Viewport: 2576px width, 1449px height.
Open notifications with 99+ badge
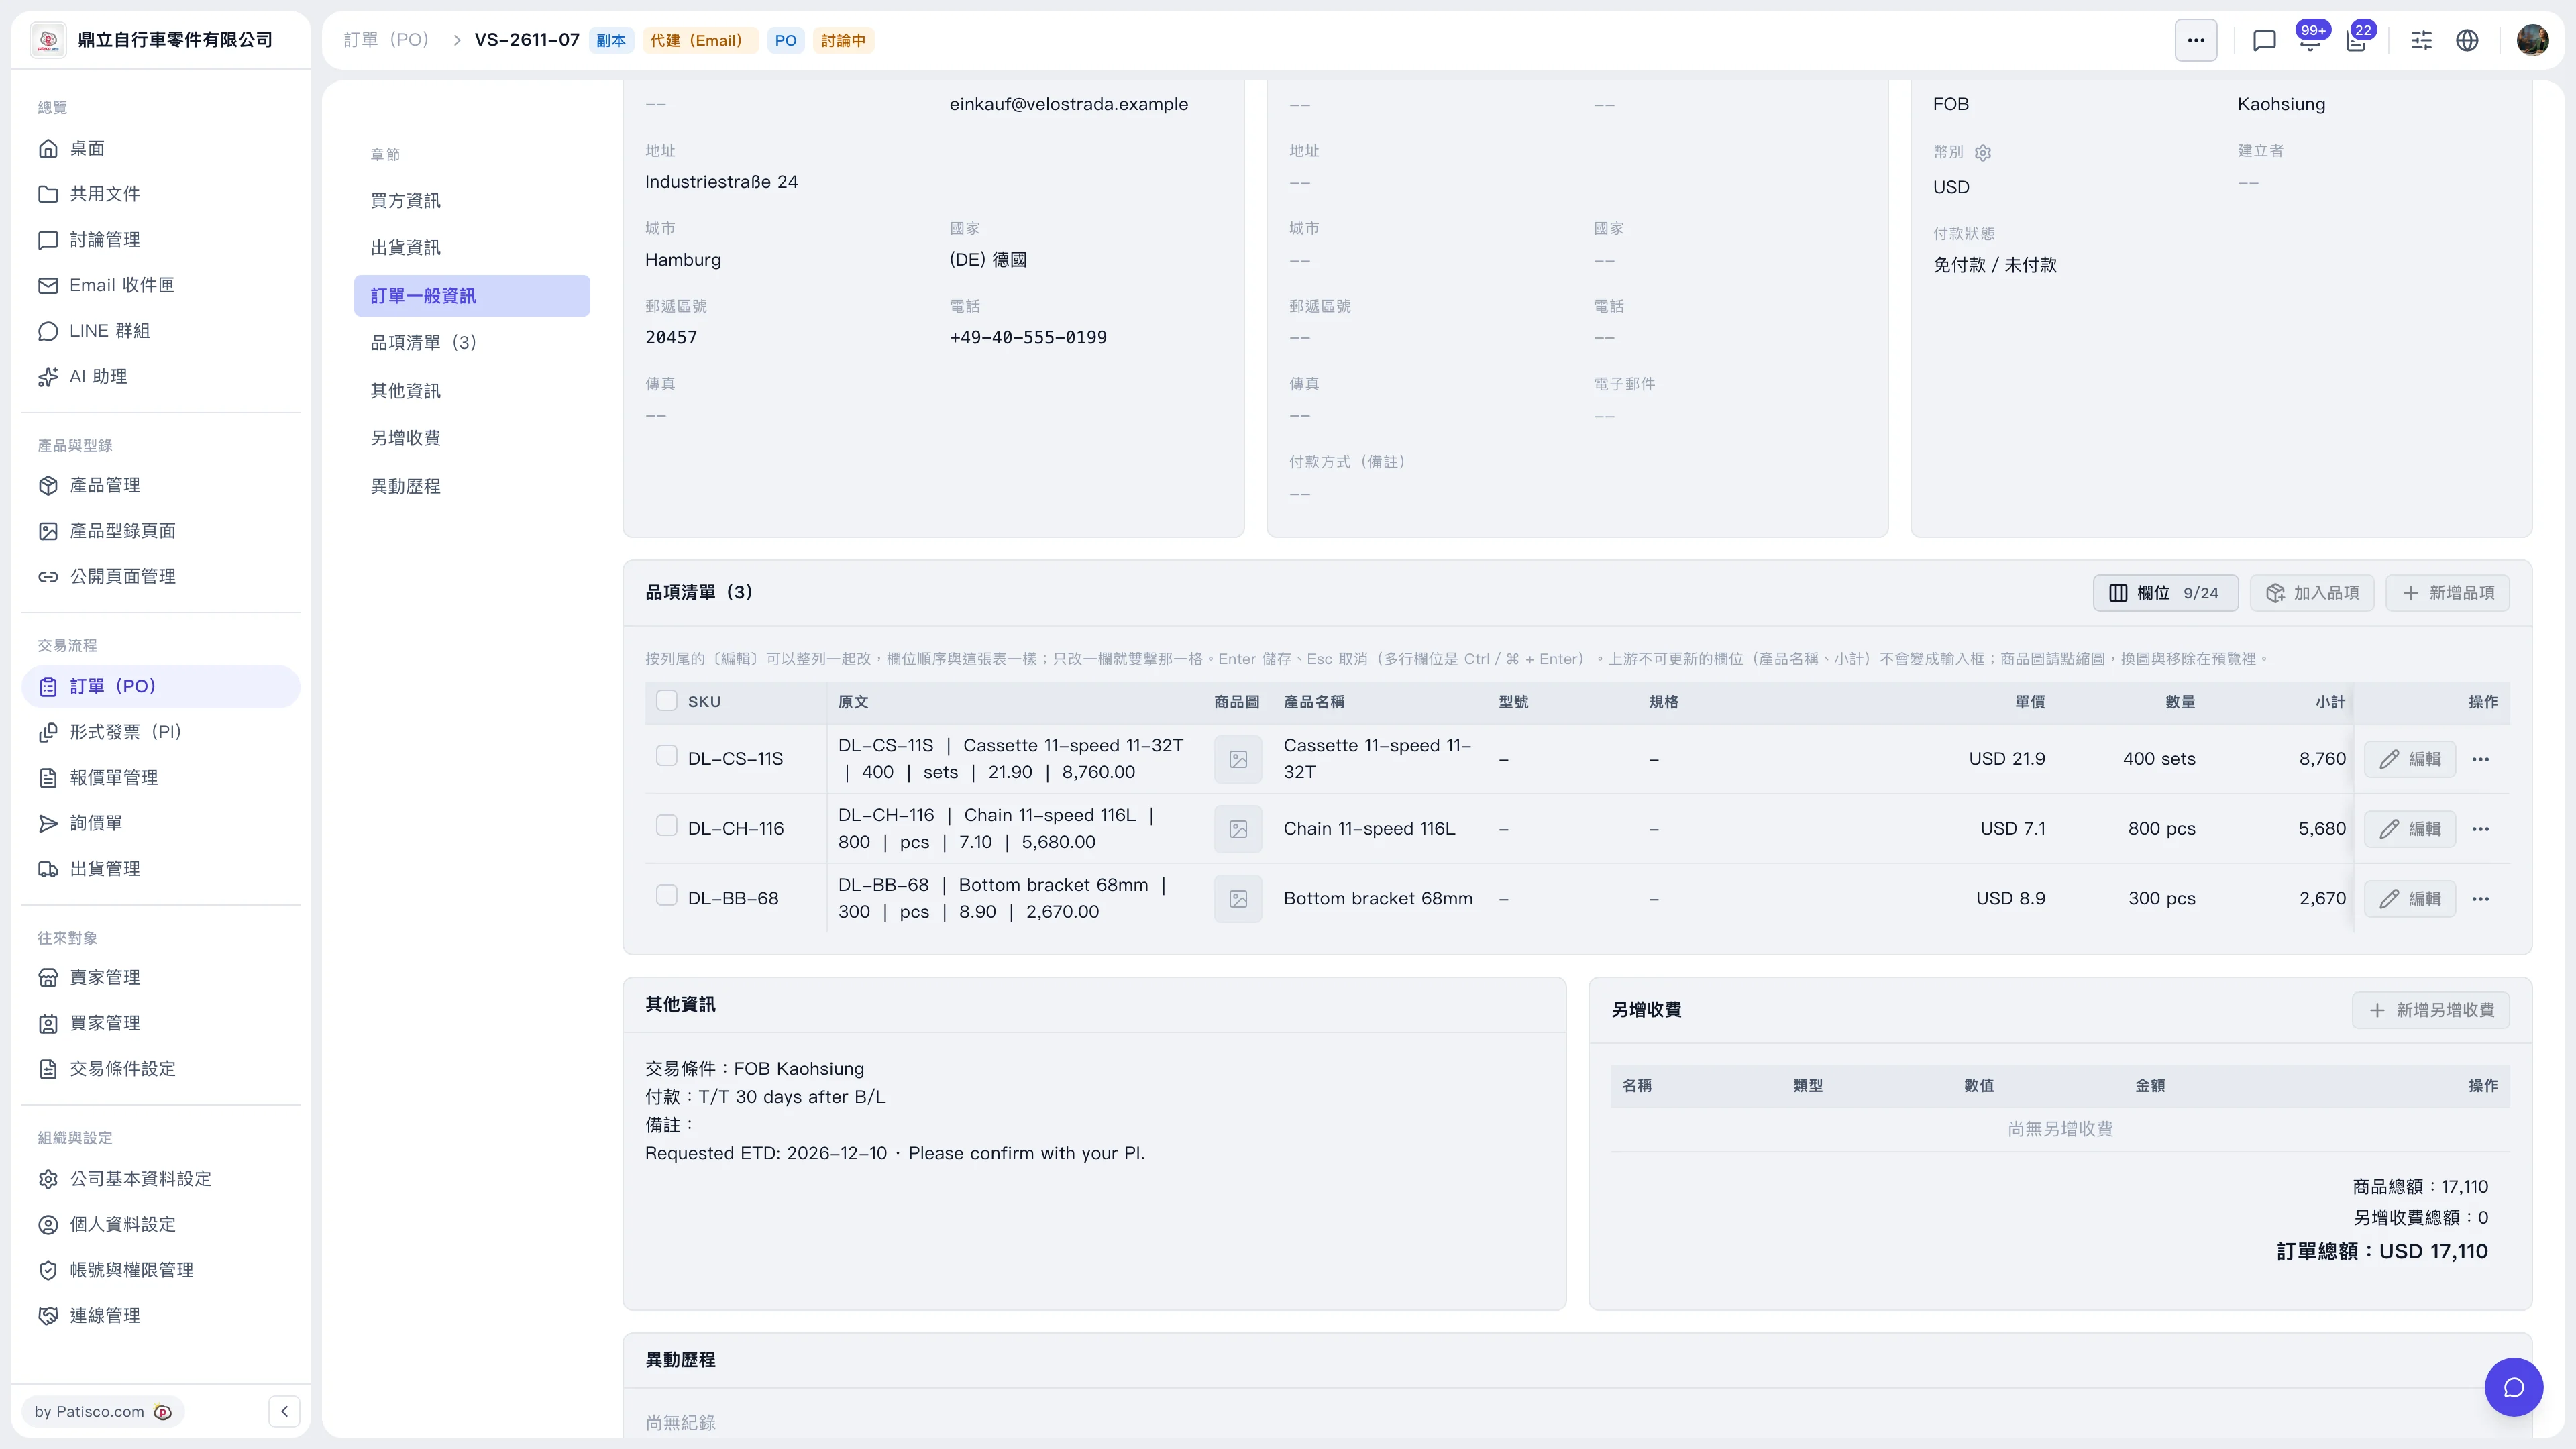pos(2311,40)
